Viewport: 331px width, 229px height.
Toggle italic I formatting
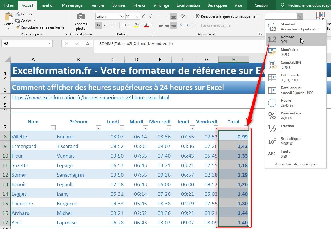105,25
